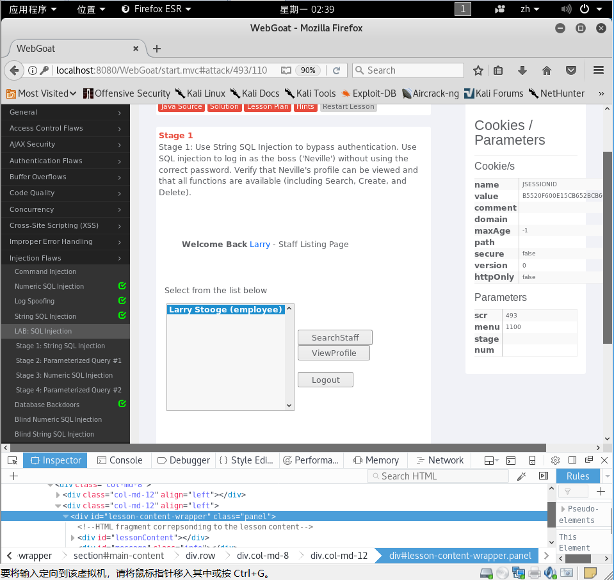Screen dimensions: 614x580
Task: Switch to the Console devtools tab
Action: coord(120,460)
